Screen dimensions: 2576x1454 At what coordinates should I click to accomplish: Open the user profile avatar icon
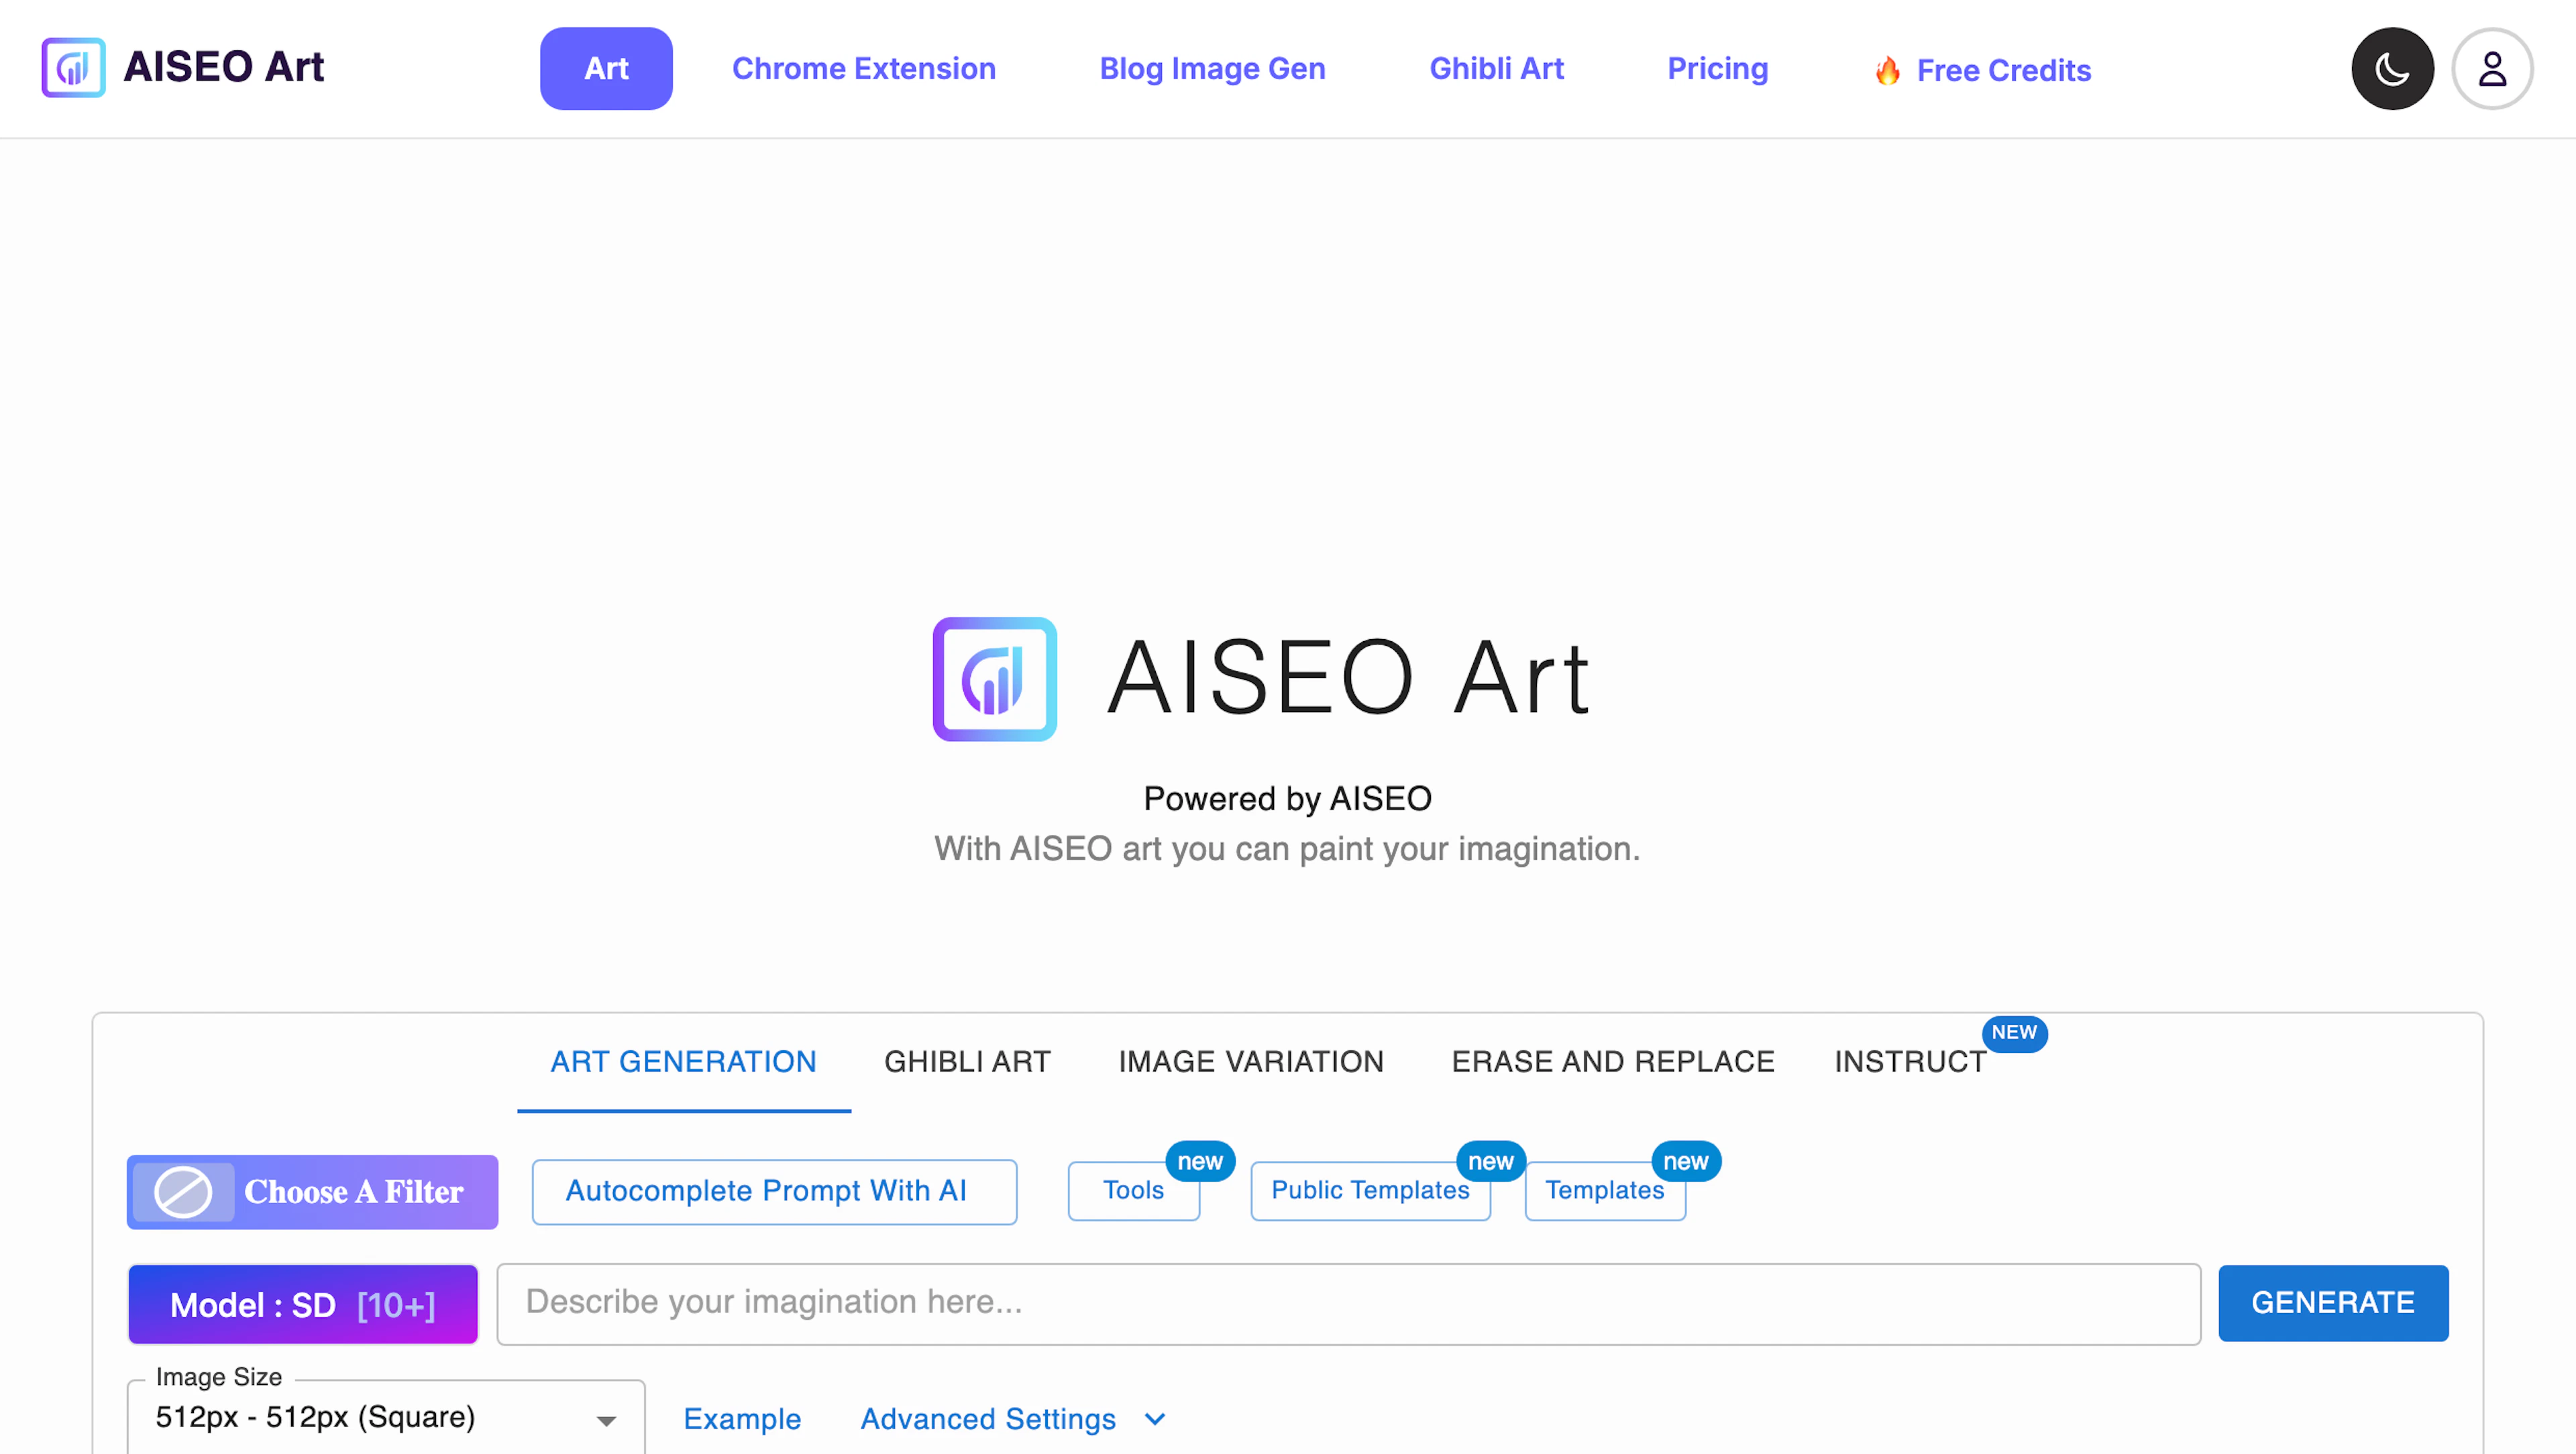point(2492,68)
